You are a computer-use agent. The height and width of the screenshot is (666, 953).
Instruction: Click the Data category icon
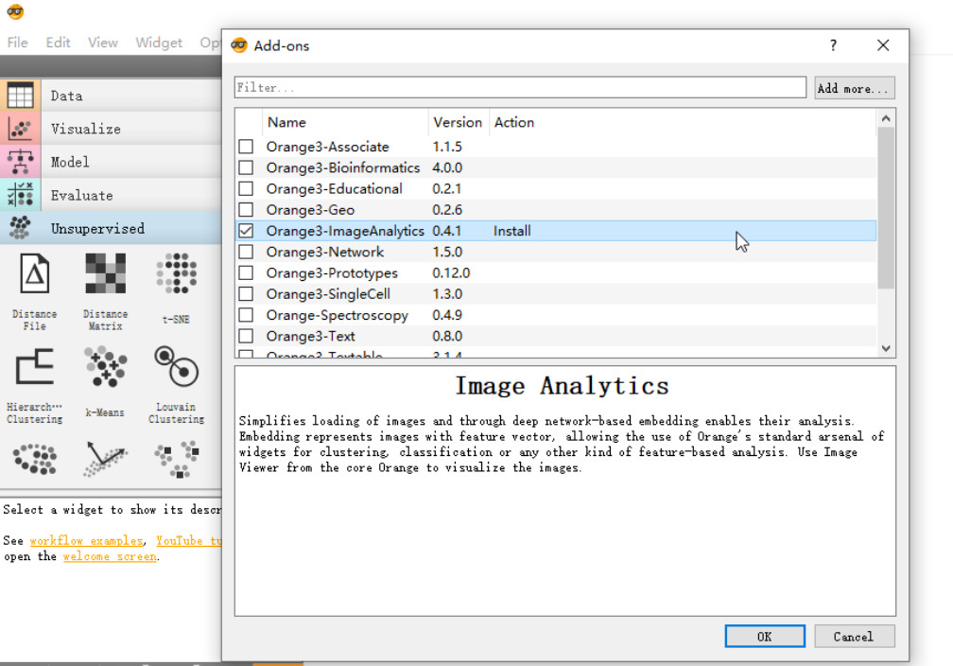click(x=20, y=96)
